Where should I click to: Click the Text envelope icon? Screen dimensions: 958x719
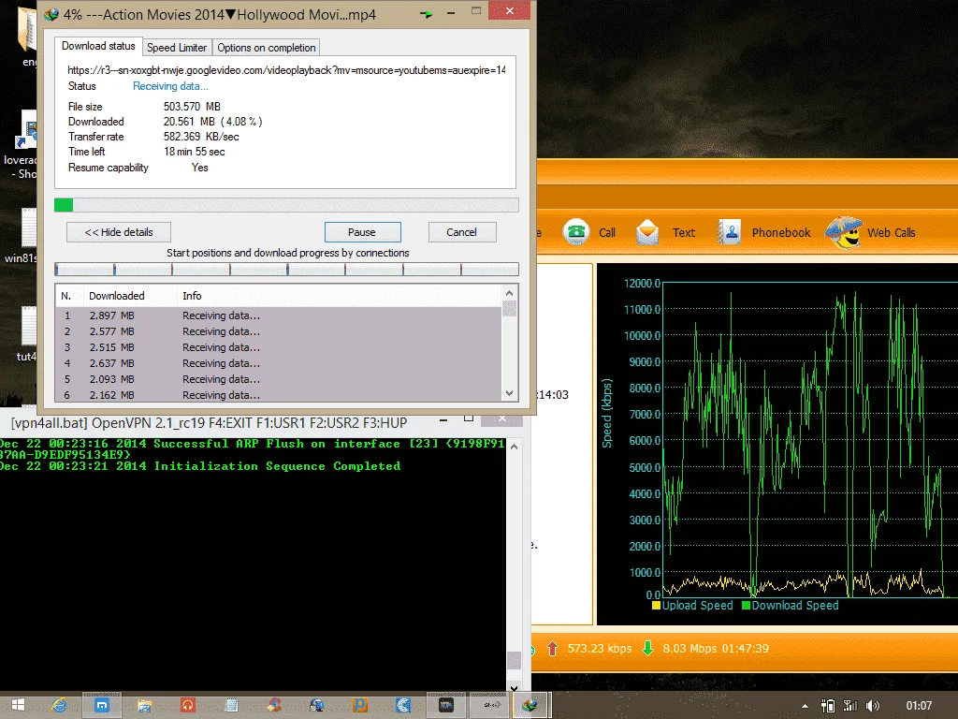pos(647,232)
